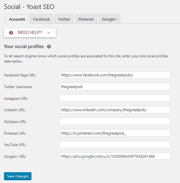
Task: Open the Pinterest tab
Action: point(86,19)
